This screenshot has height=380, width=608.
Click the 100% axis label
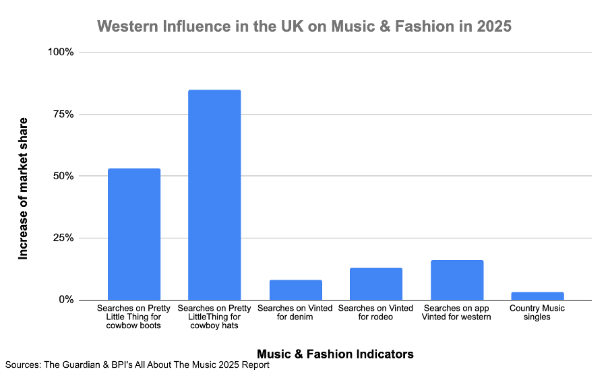61,52
